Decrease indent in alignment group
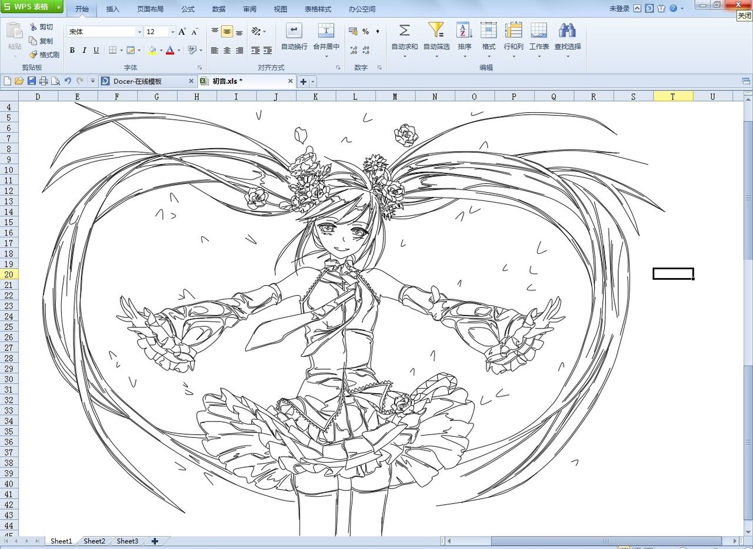This screenshot has height=549, width=753. coord(255,51)
